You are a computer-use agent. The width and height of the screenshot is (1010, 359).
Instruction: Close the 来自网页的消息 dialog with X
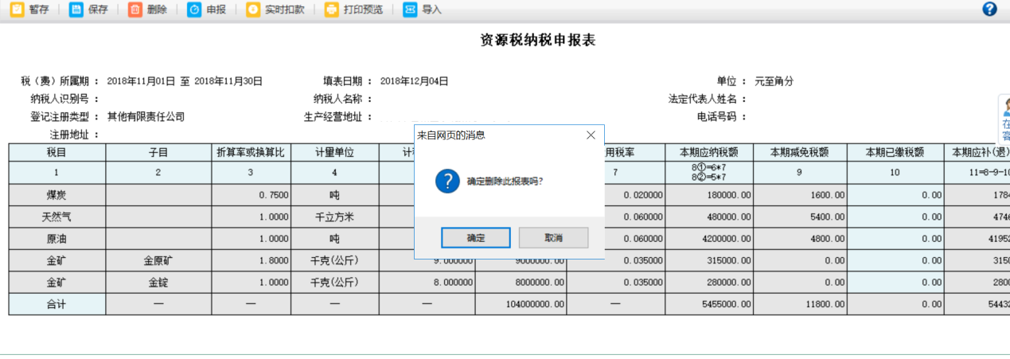[590, 135]
